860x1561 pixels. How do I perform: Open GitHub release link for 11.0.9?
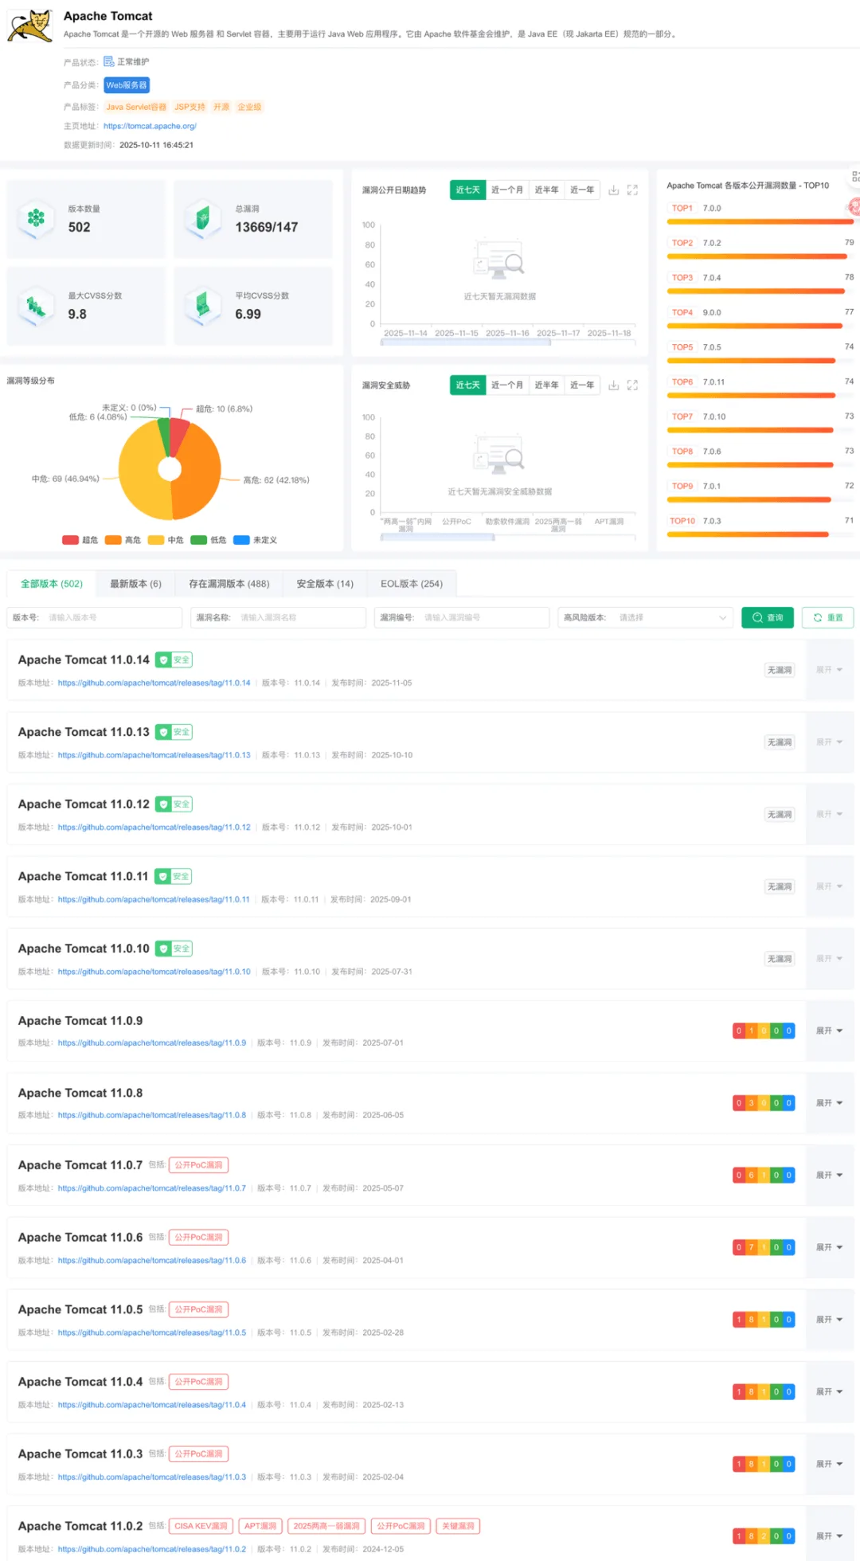click(152, 1043)
